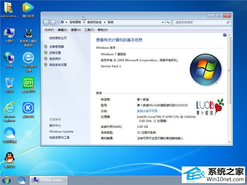
Task: Open the 文件(F) menu
Action: click(x=49, y=30)
